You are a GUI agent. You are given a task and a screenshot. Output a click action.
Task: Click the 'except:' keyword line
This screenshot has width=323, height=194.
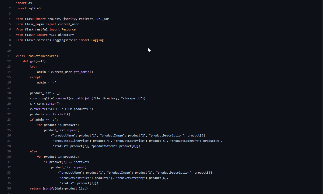36,77
